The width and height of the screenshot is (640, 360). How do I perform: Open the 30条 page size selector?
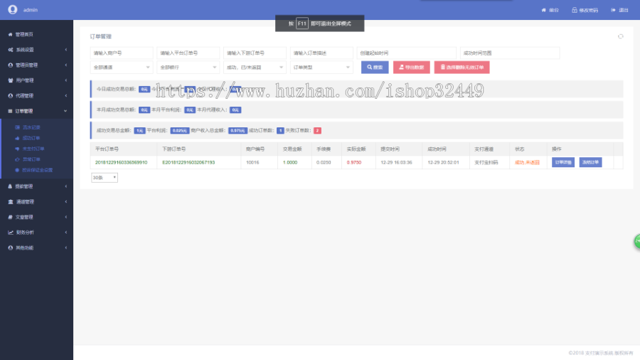pos(105,177)
